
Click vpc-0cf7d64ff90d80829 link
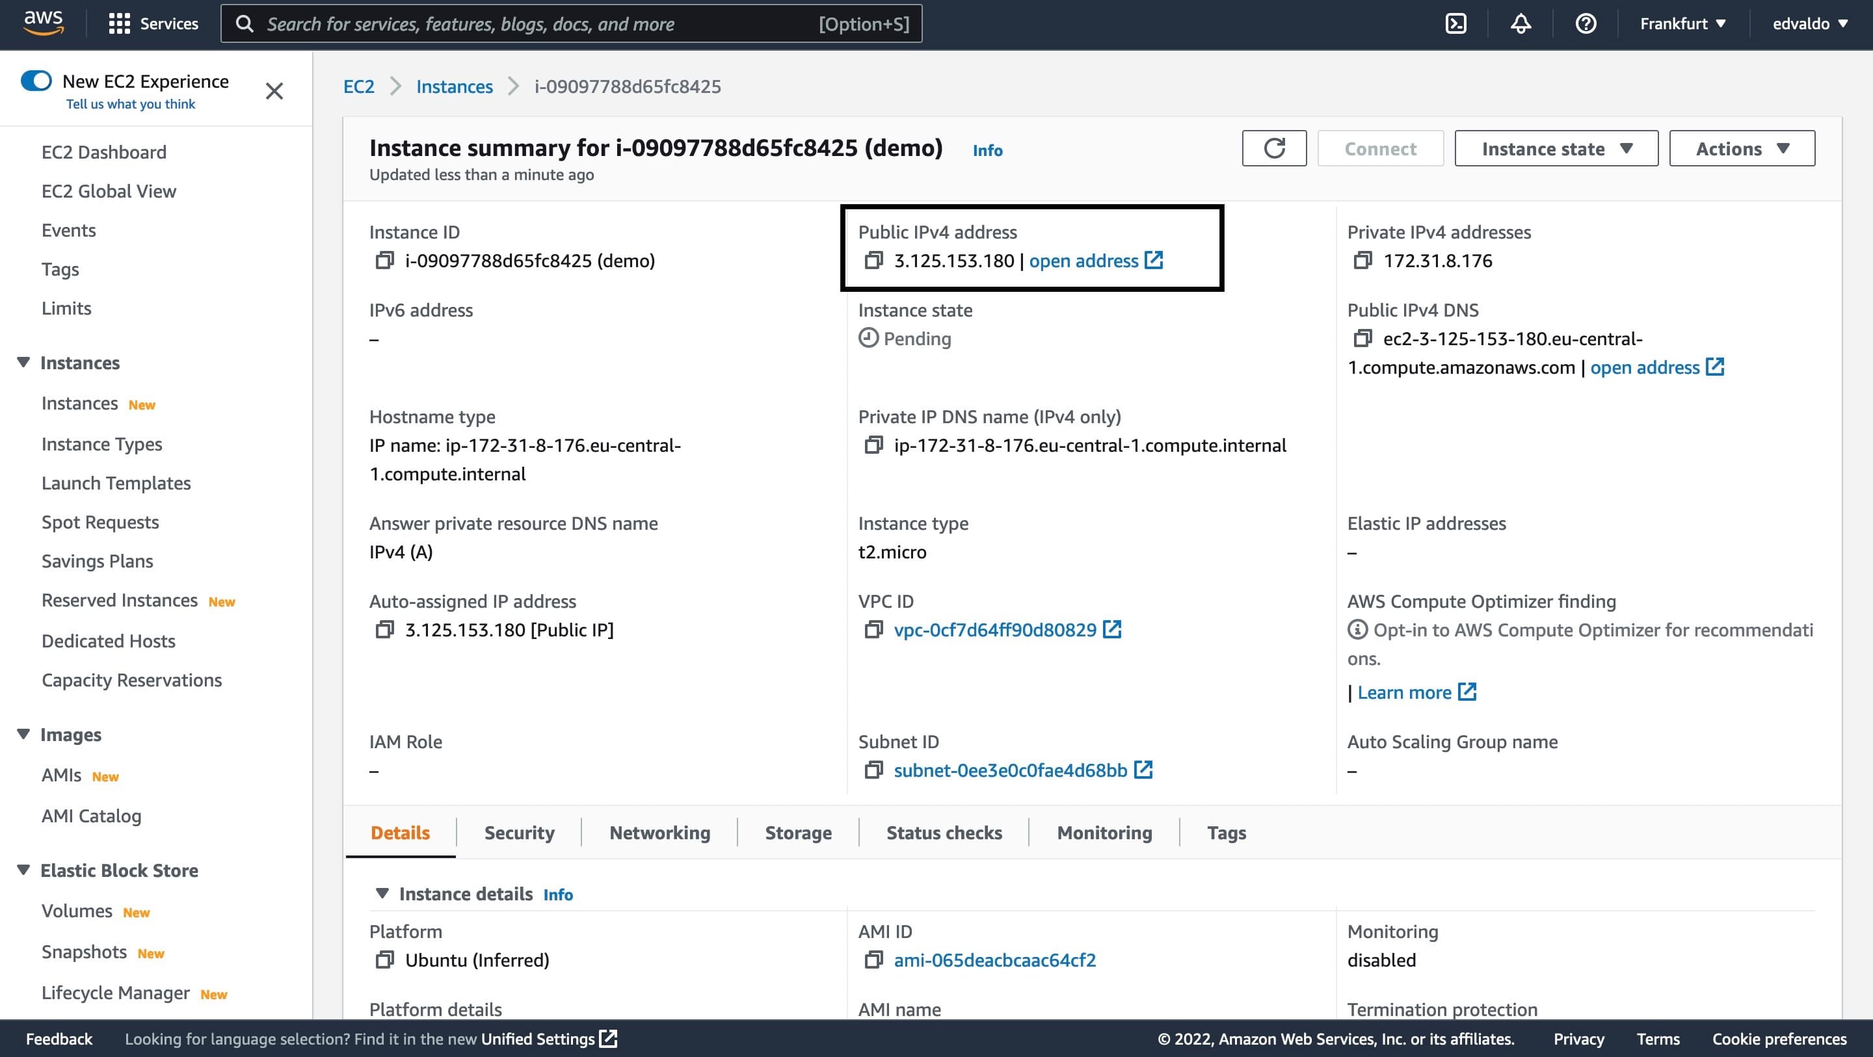click(x=994, y=629)
